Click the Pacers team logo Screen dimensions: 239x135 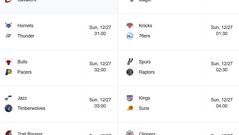(9, 72)
